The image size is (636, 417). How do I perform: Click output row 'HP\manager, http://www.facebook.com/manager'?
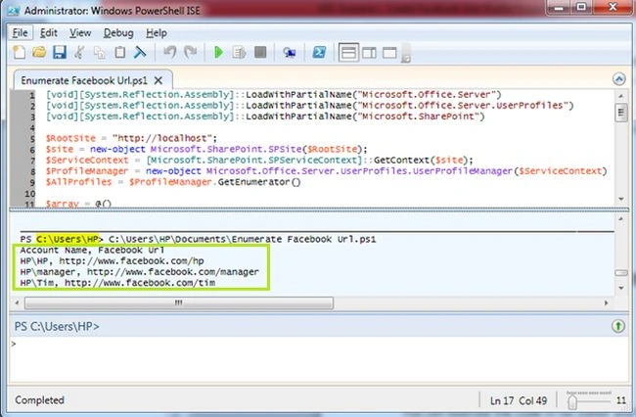(x=139, y=272)
